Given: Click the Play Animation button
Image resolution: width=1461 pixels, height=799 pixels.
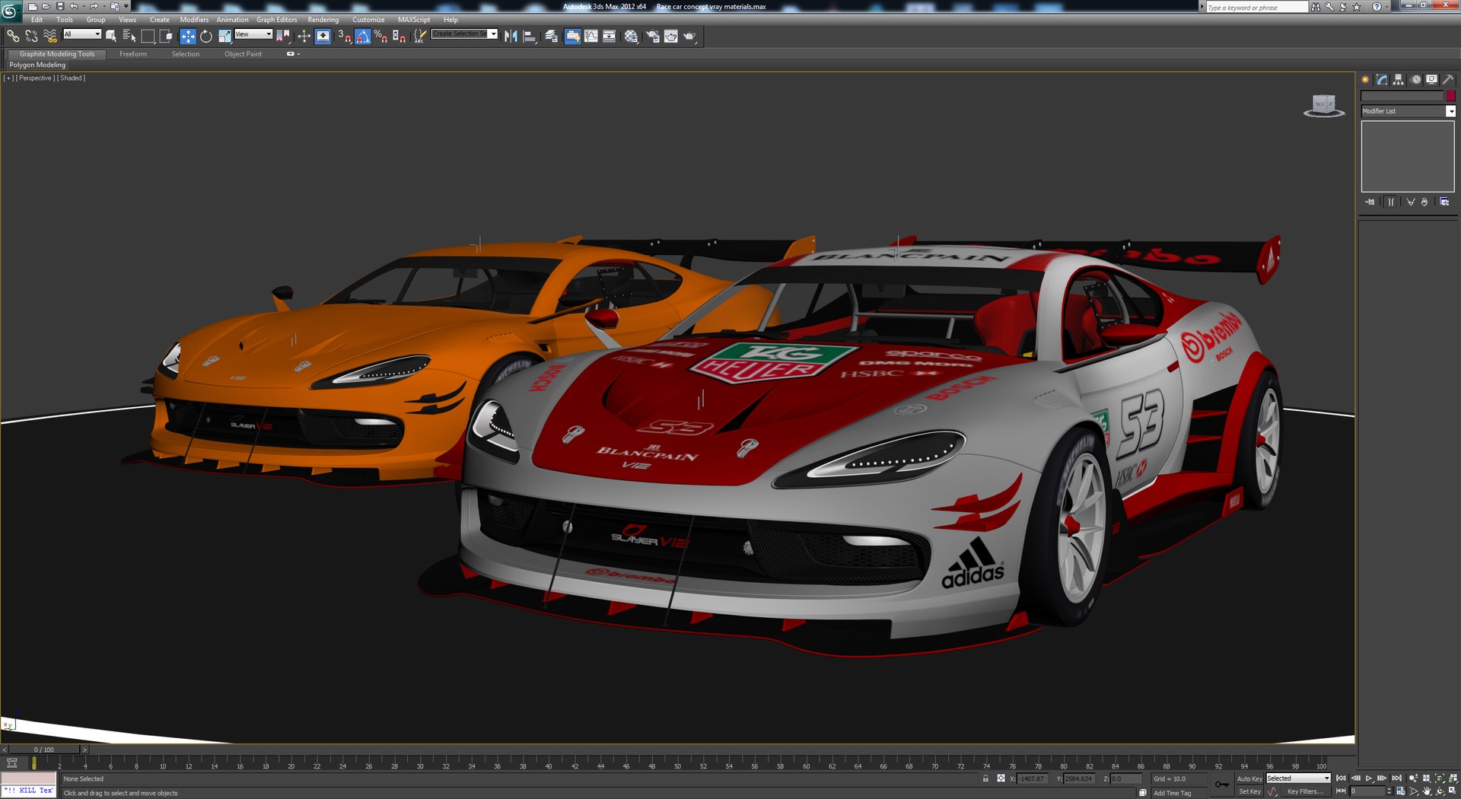Looking at the screenshot, I should [1369, 778].
